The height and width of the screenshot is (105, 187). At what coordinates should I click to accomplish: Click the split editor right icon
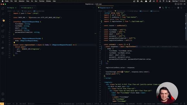click(x=181, y=8)
